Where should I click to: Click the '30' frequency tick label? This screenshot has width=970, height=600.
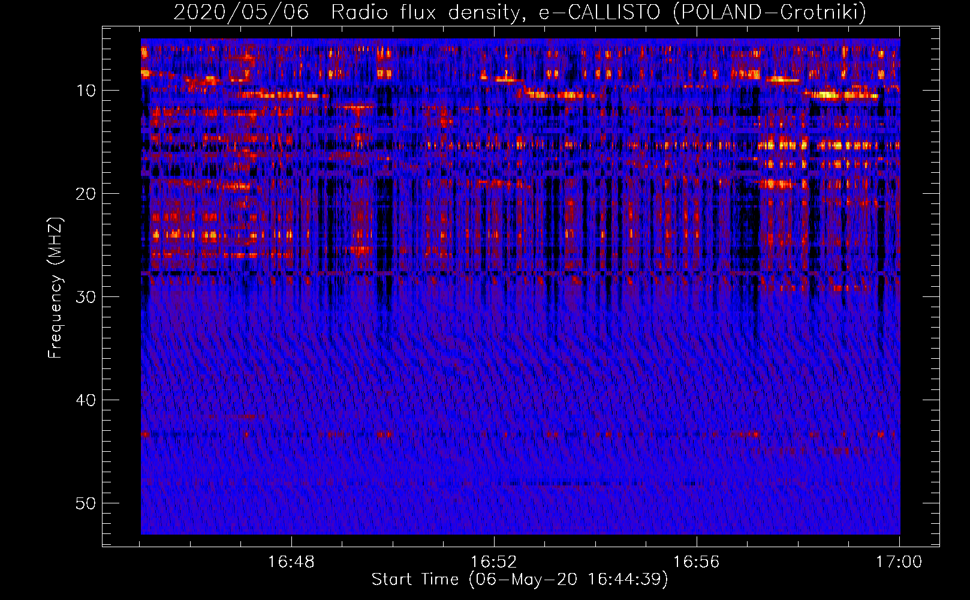coord(86,297)
